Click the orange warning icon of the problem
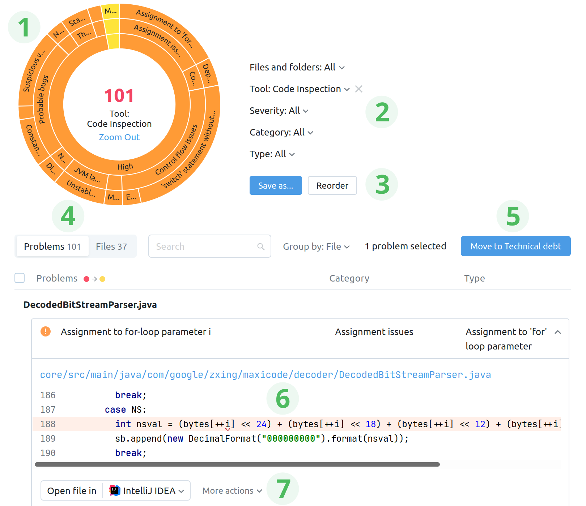Image resolution: width=586 pixels, height=506 pixels. (x=46, y=331)
